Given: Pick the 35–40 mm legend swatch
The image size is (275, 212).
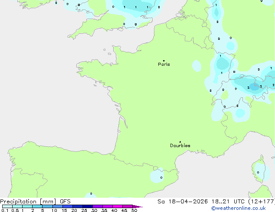Looking at the screenshot, I should [108, 206].
